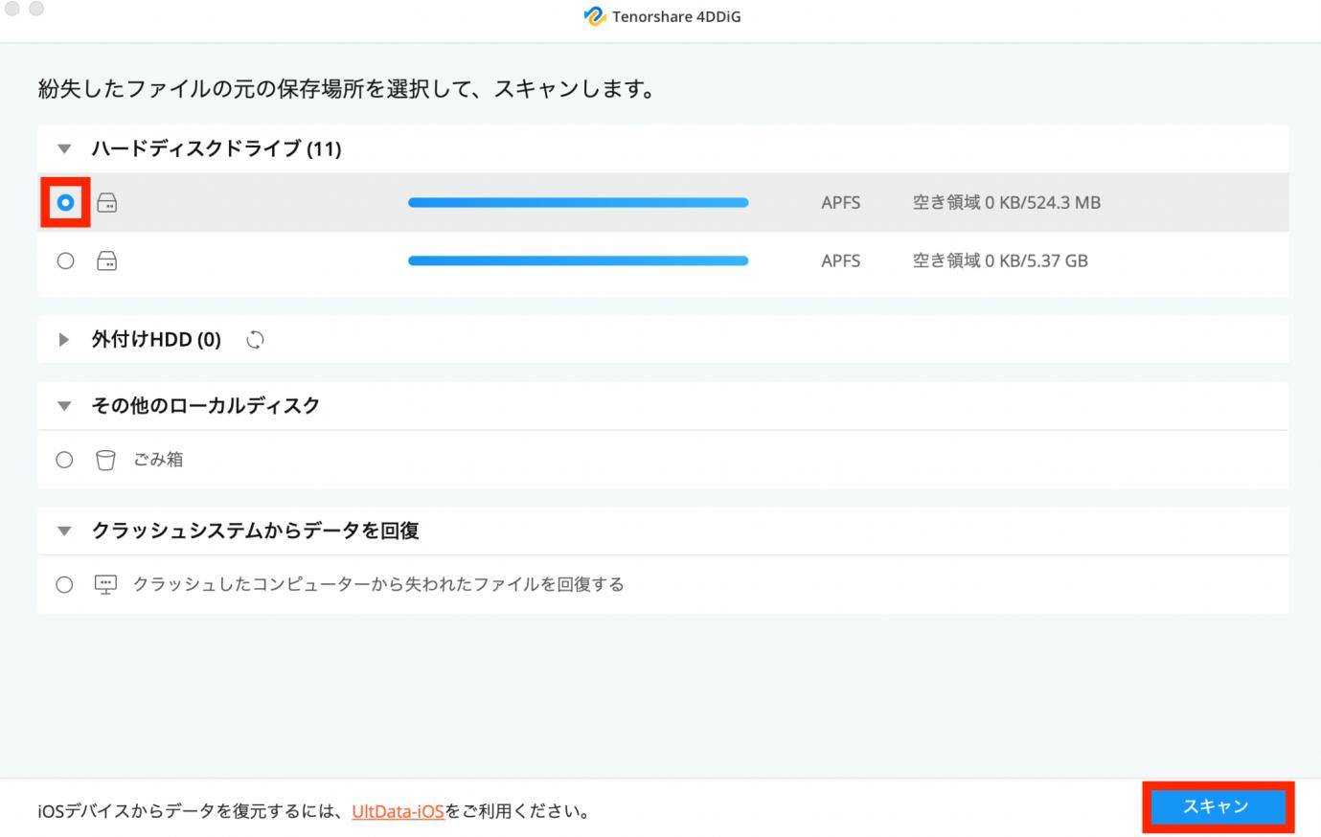
Task: Click the APFS label on the 524.3 MB row
Action: click(841, 202)
